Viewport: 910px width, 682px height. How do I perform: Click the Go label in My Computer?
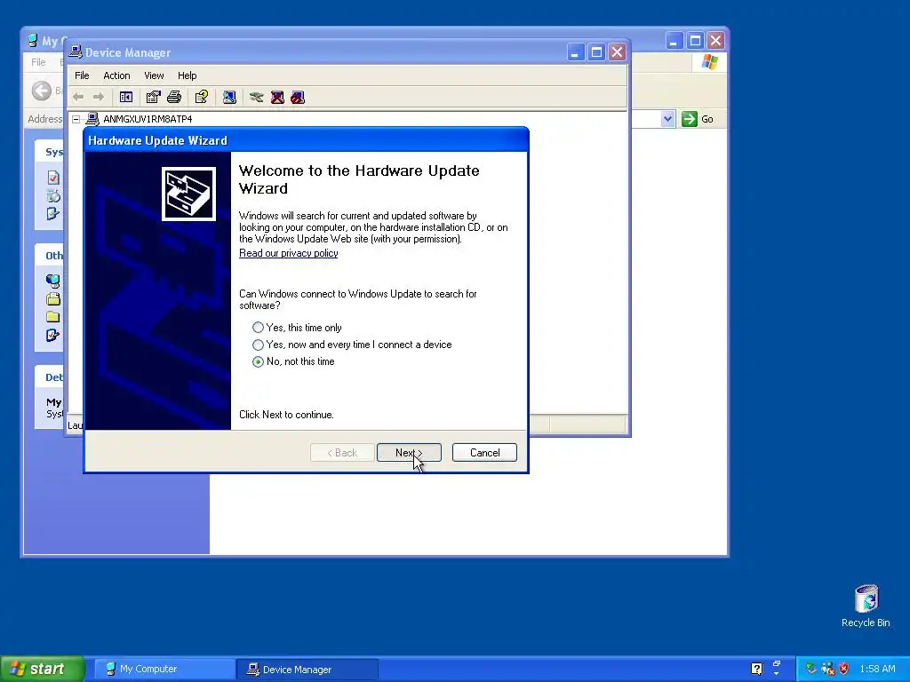[706, 119]
